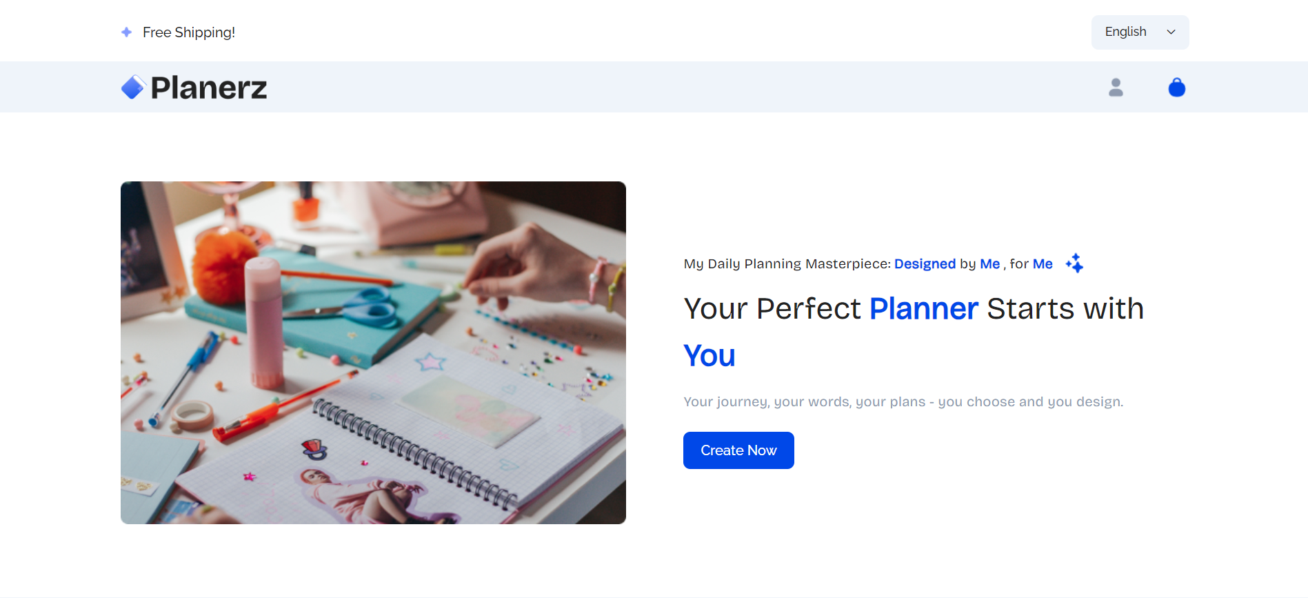Image resolution: width=1308 pixels, height=598 pixels.
Task: Click the 'My Daily Planning Masterpiece' text
Action: [x=787, y=263]
